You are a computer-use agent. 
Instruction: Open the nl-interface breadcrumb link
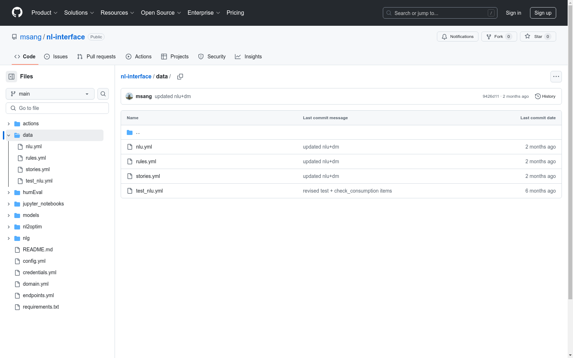tap(136, 77)
